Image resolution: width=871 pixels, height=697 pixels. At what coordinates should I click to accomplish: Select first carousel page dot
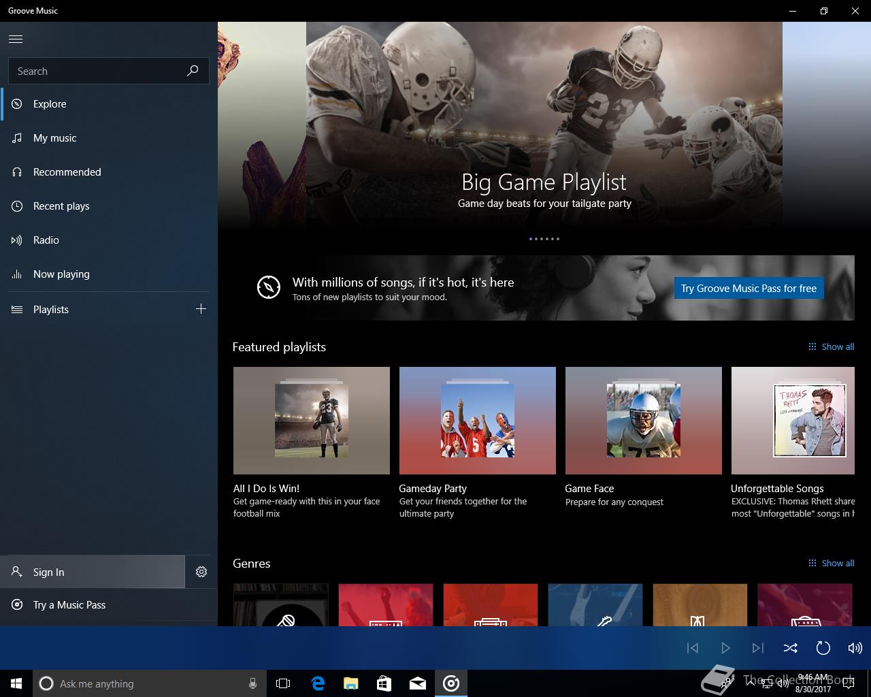click(x=531, y=239)
